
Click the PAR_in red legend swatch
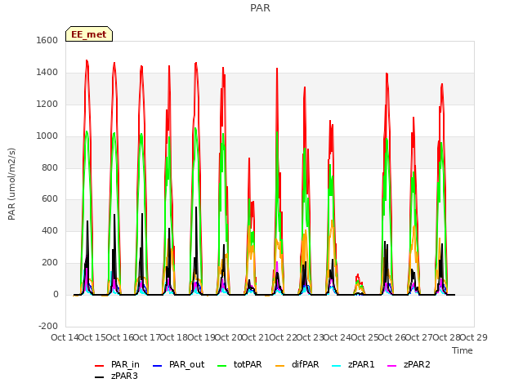[100, 366]
